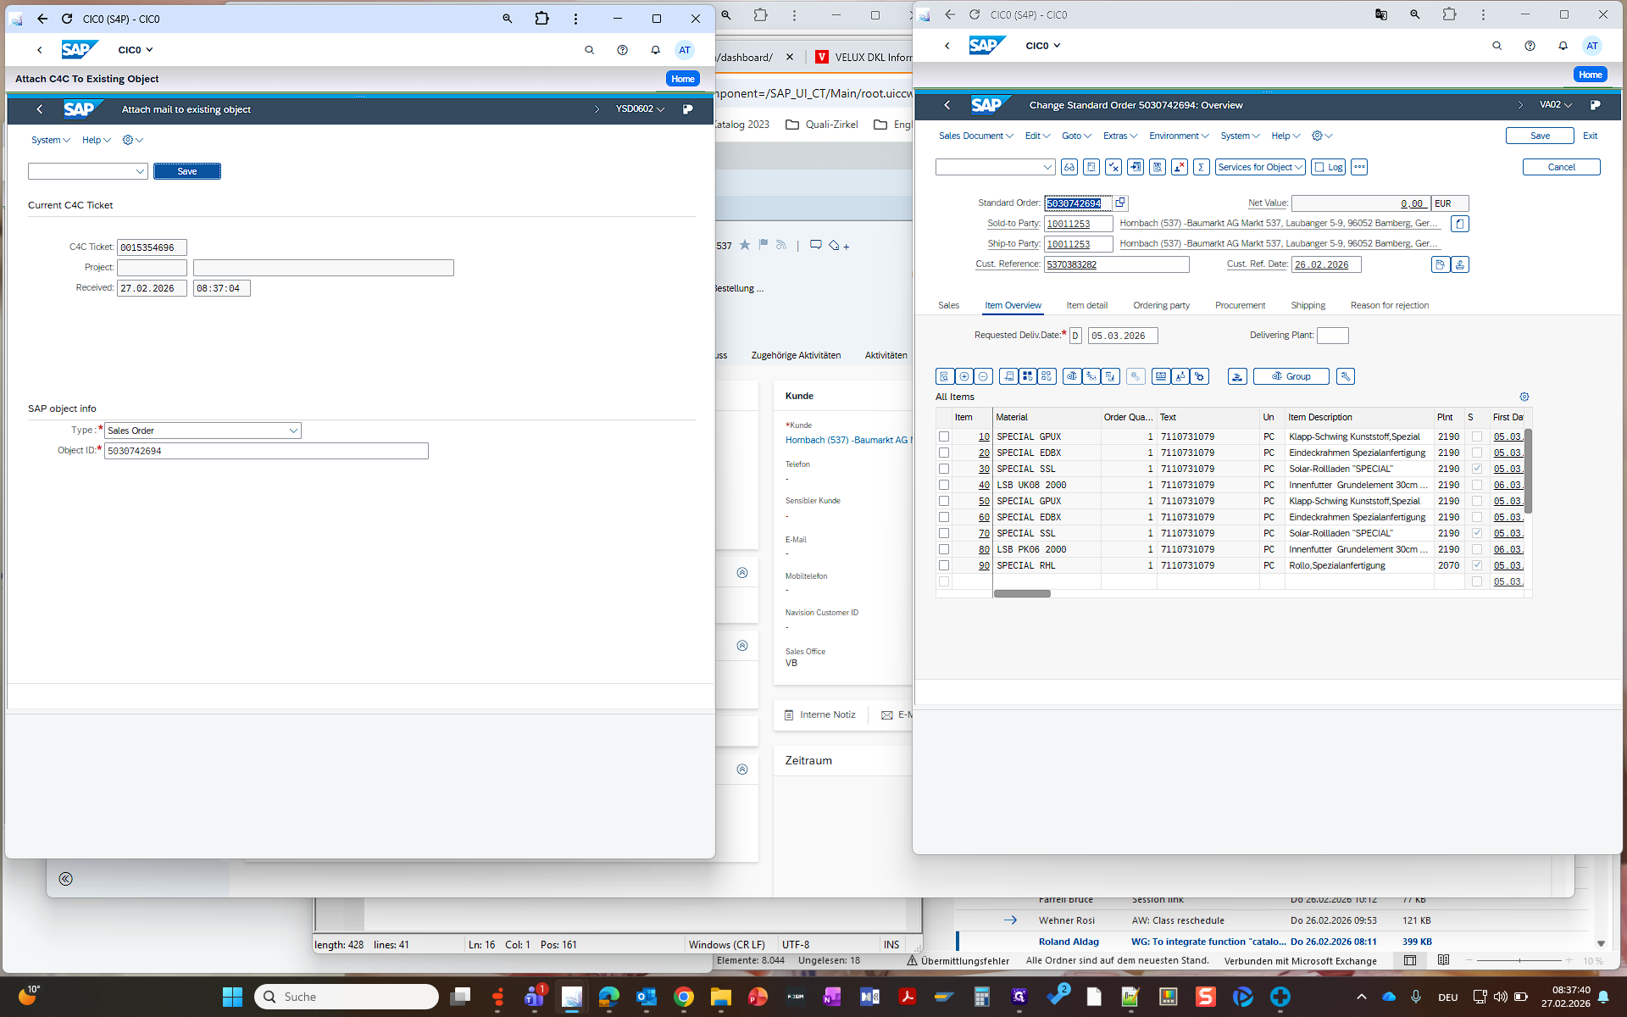The width and height of the screenshot is (1627, 1017).
Task: Click the add item plus icon
Action: click(964, 376)
